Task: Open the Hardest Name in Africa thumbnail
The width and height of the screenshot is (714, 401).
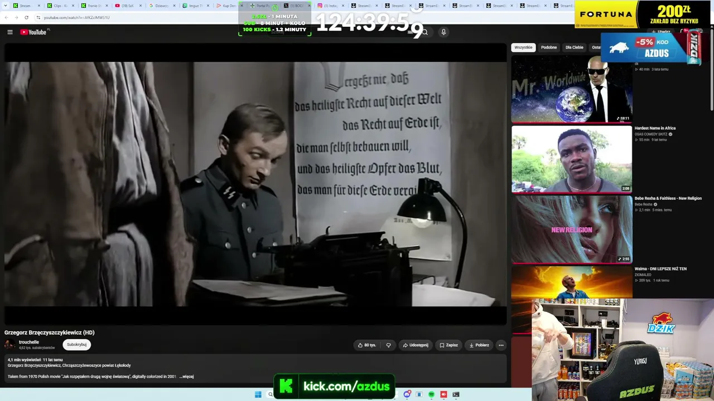Action: [x=572, y=159]
